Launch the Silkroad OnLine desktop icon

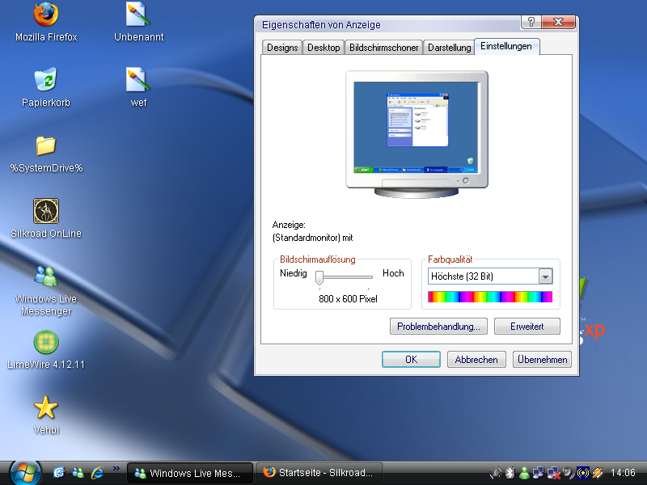pos(45,211)
